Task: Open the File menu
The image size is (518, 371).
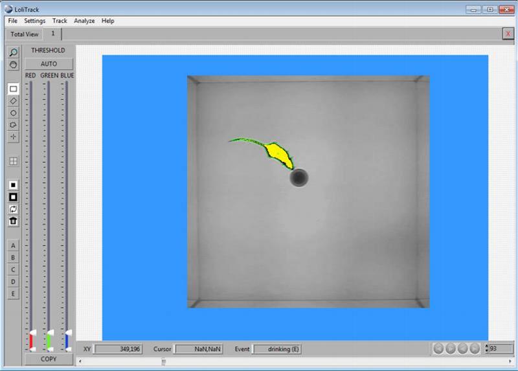Action: [12, 21]
